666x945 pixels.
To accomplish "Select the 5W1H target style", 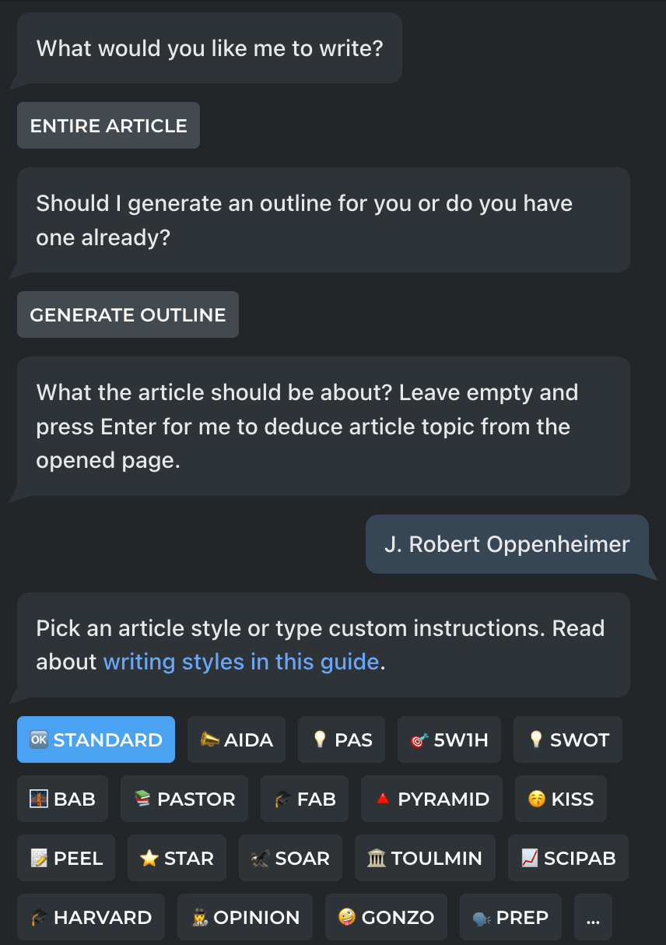I will 449,739.
